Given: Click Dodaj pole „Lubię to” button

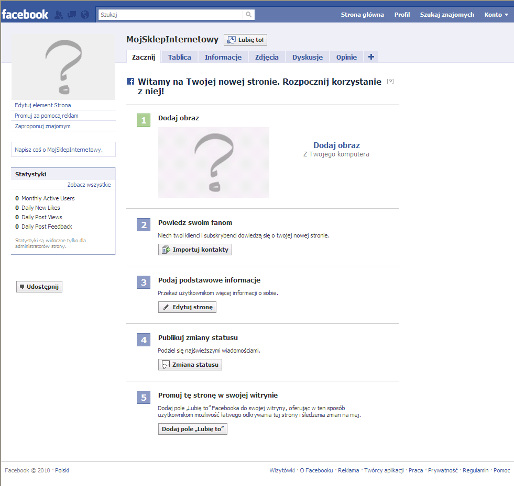Looking at the screenshot, I should pyautogui.click(x=193, y=429).
